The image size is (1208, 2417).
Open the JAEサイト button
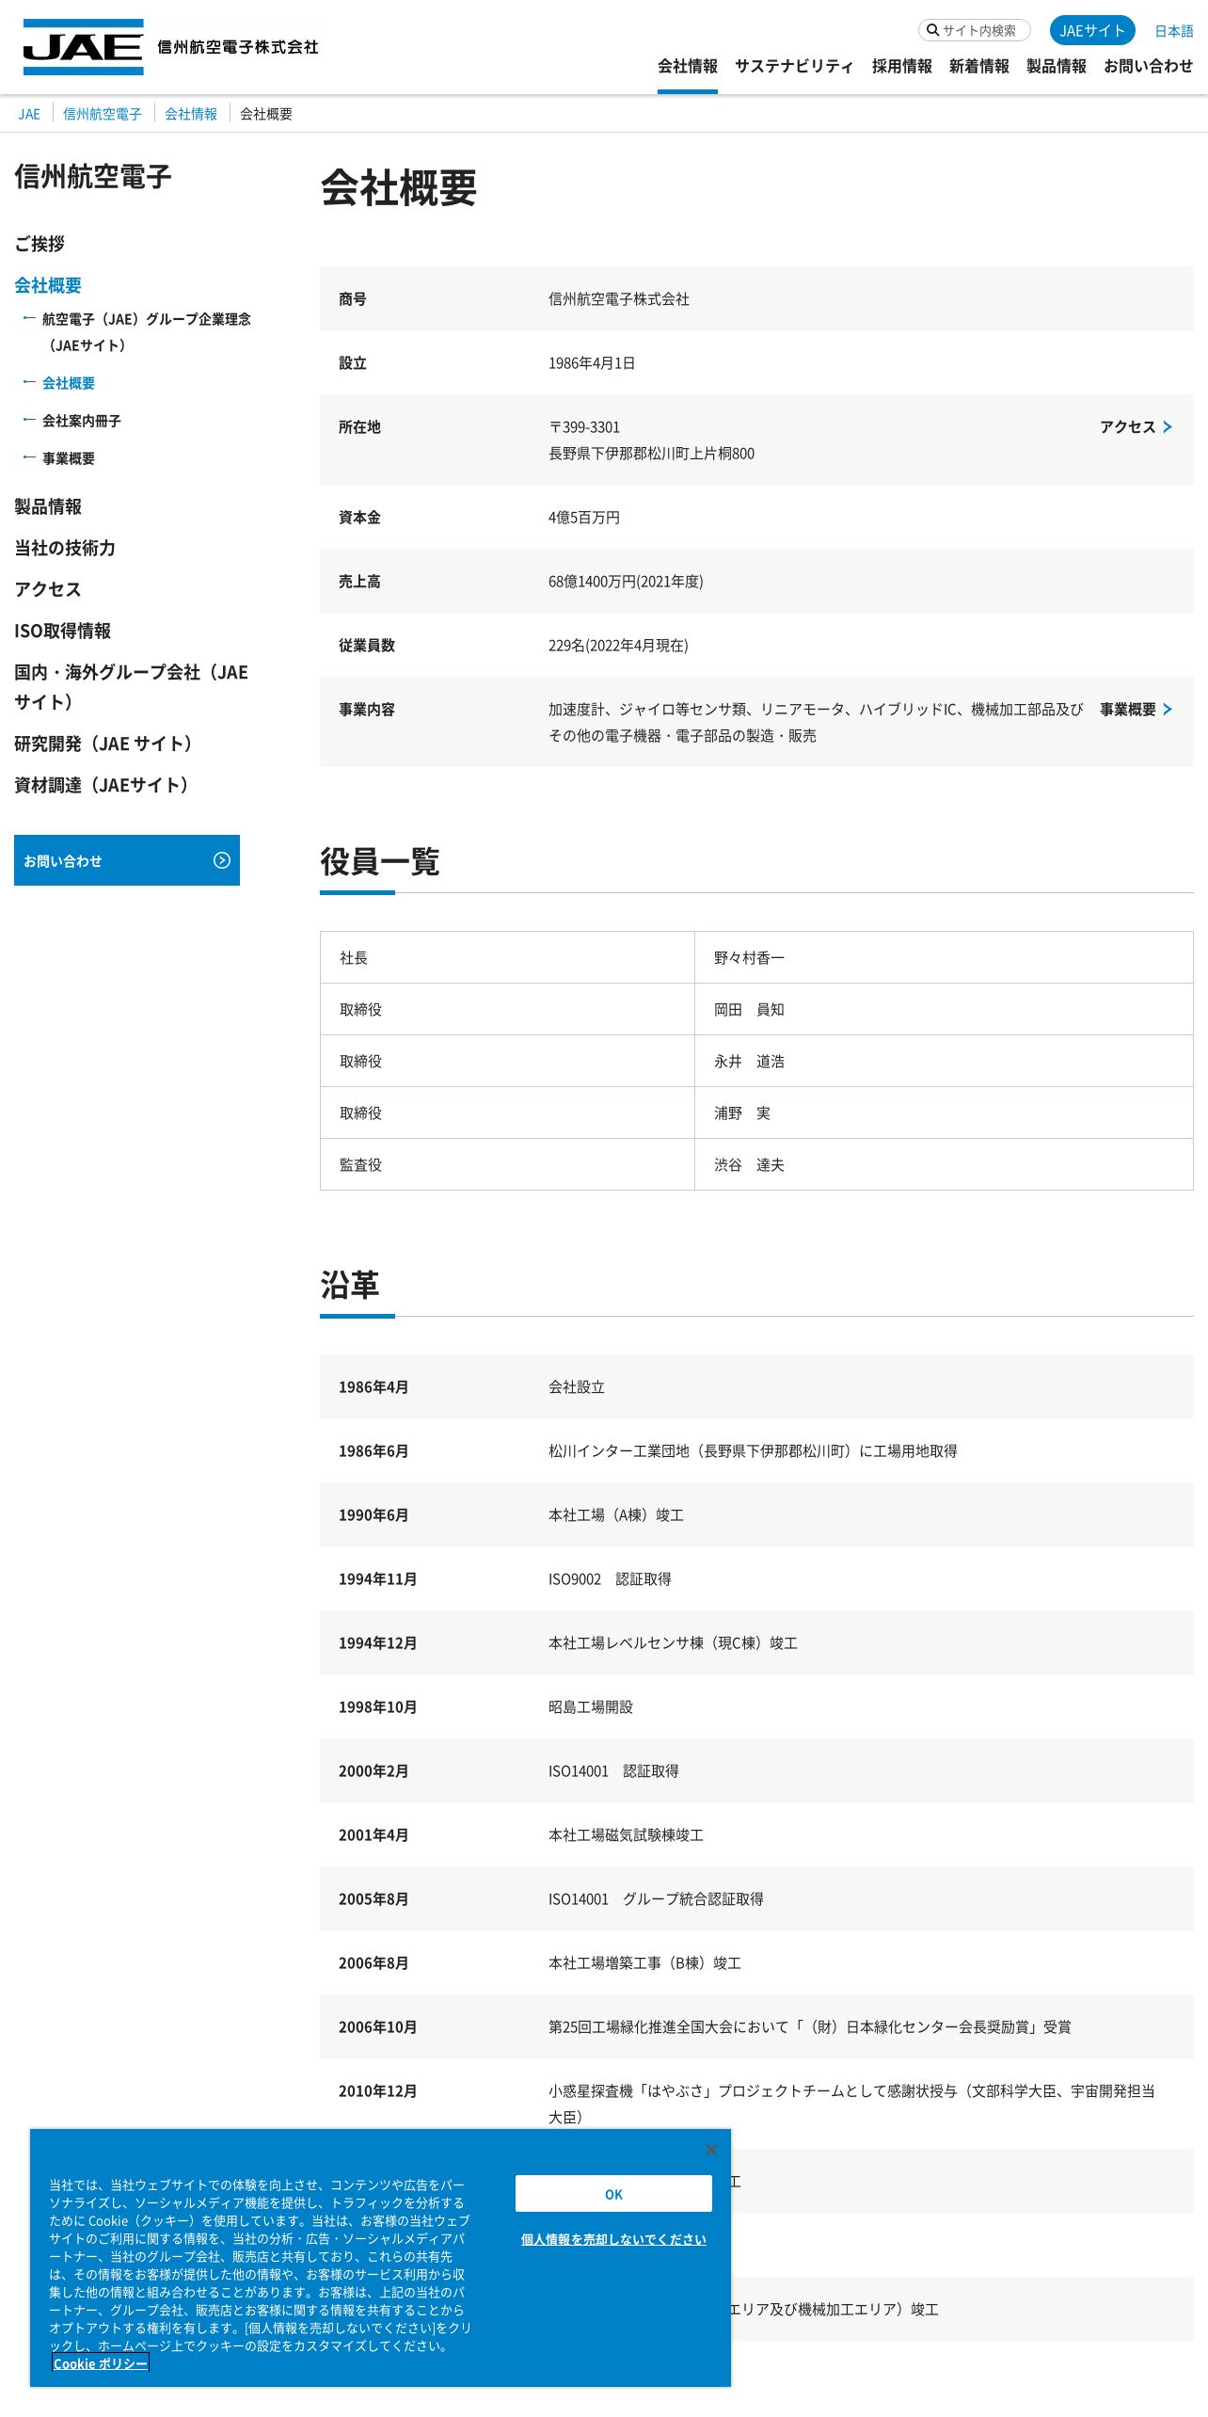[1092, 30]
